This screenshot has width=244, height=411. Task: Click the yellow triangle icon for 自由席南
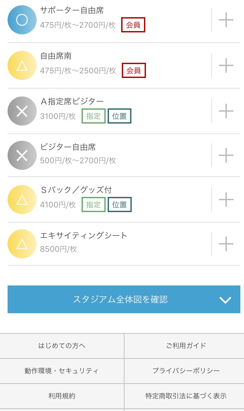click(x=22, y=65)
